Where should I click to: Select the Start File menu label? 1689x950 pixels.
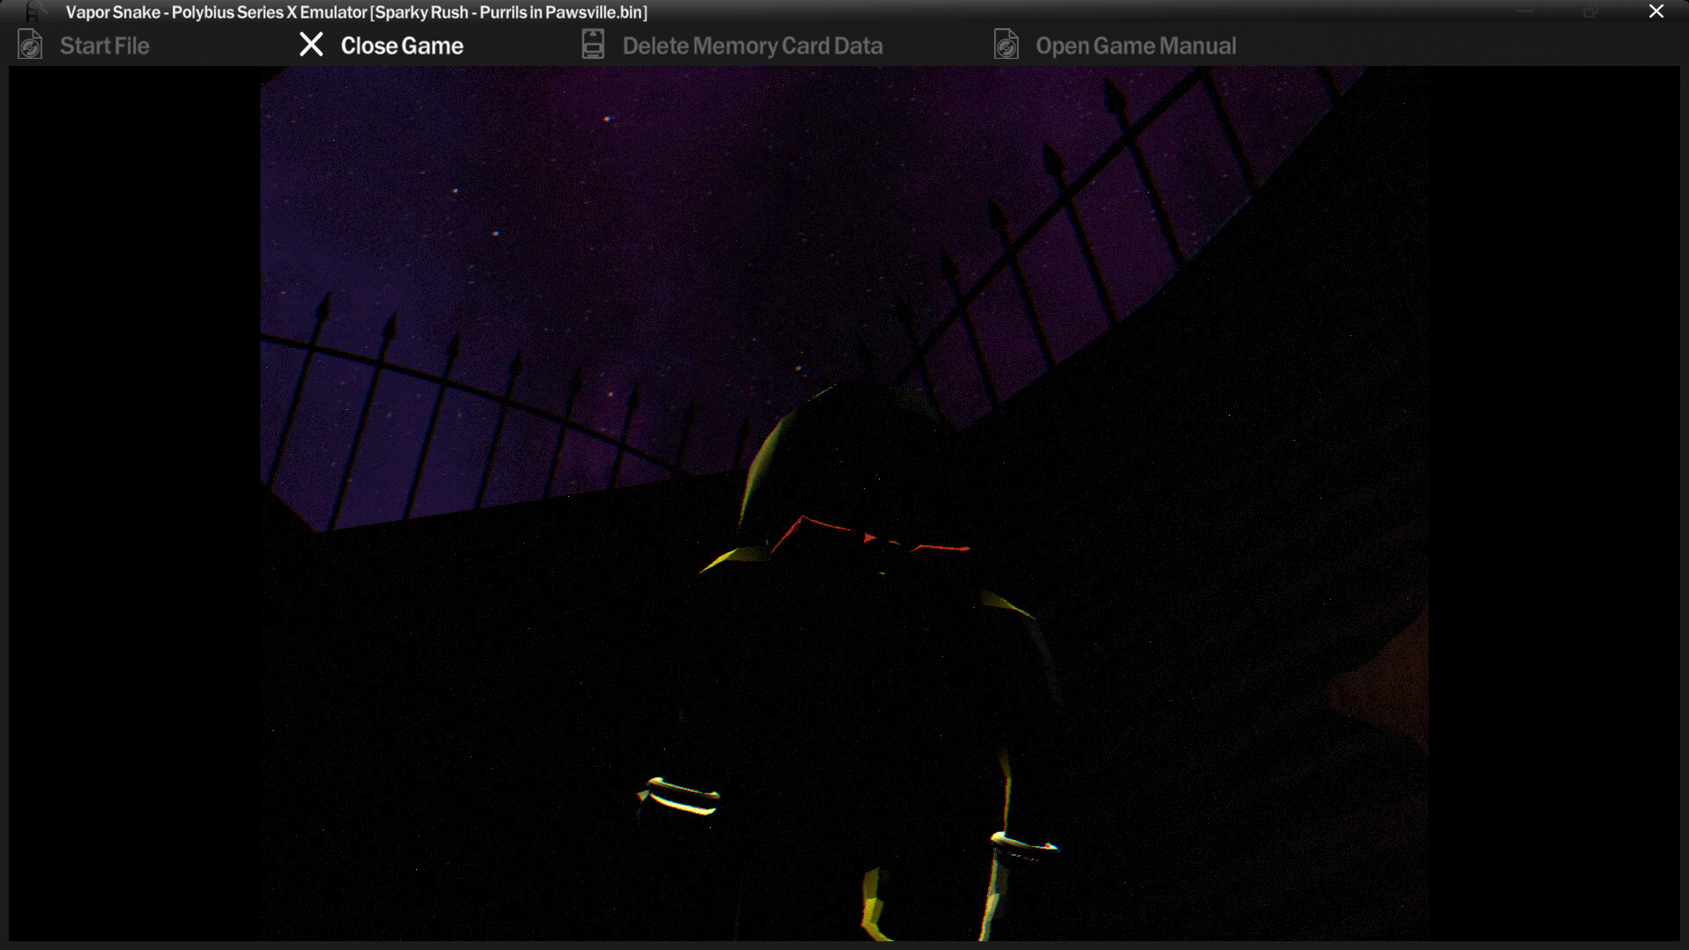click(105, 46)
